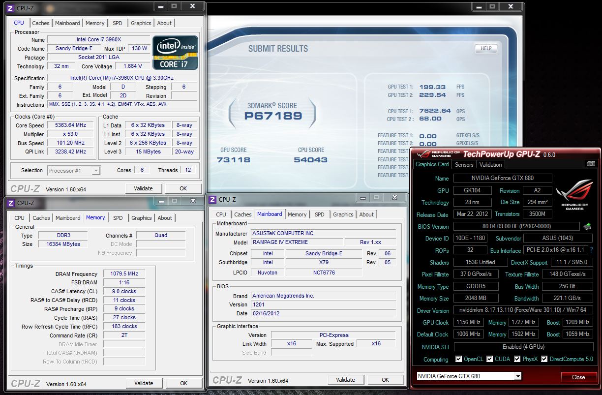
Task: Click the CPU TEST 1 value 7622.64
Action: click(435, 111)
